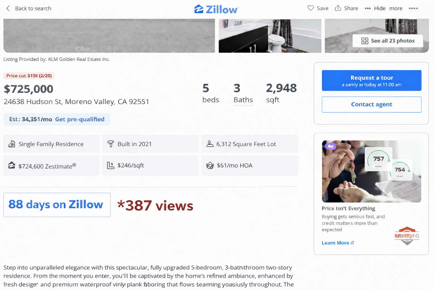The width and height of the screenshot is (435, 290).
Task: Open the Get pre-qualified link
Action: (x=80, y=119)
